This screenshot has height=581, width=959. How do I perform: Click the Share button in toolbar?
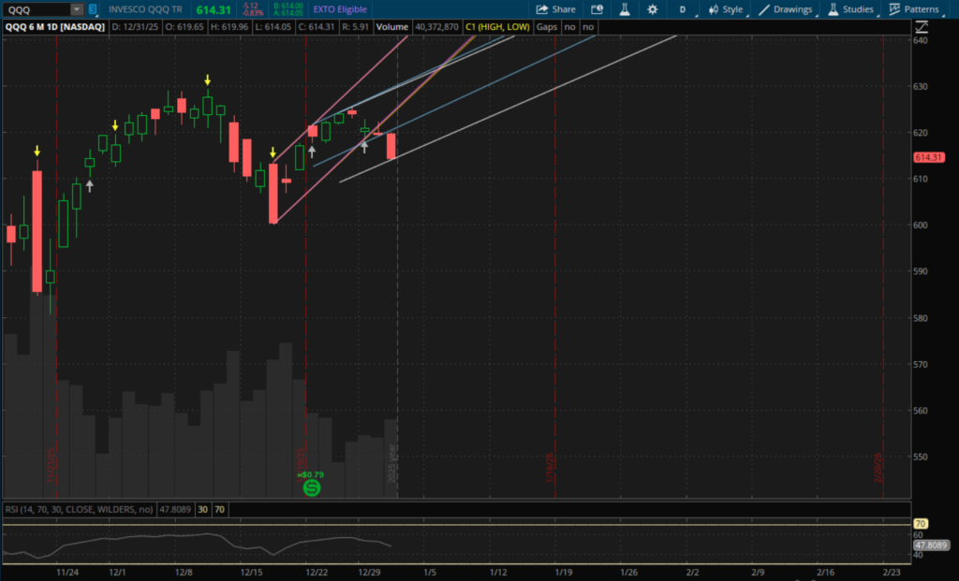tap(556, 9)
